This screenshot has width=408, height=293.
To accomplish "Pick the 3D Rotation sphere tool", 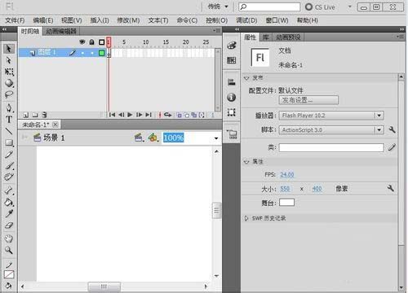I will click(9, 83).
